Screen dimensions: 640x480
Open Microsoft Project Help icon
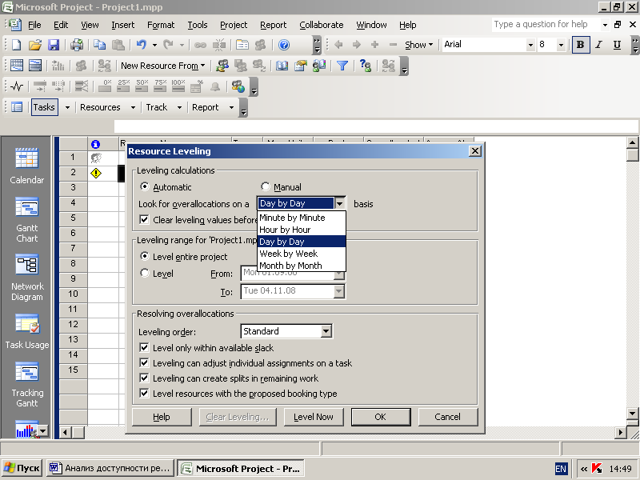click(284, 45)
